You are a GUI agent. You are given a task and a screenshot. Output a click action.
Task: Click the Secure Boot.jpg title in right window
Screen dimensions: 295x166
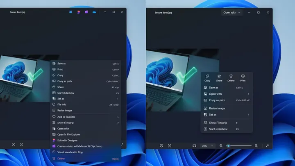(163, 13)
